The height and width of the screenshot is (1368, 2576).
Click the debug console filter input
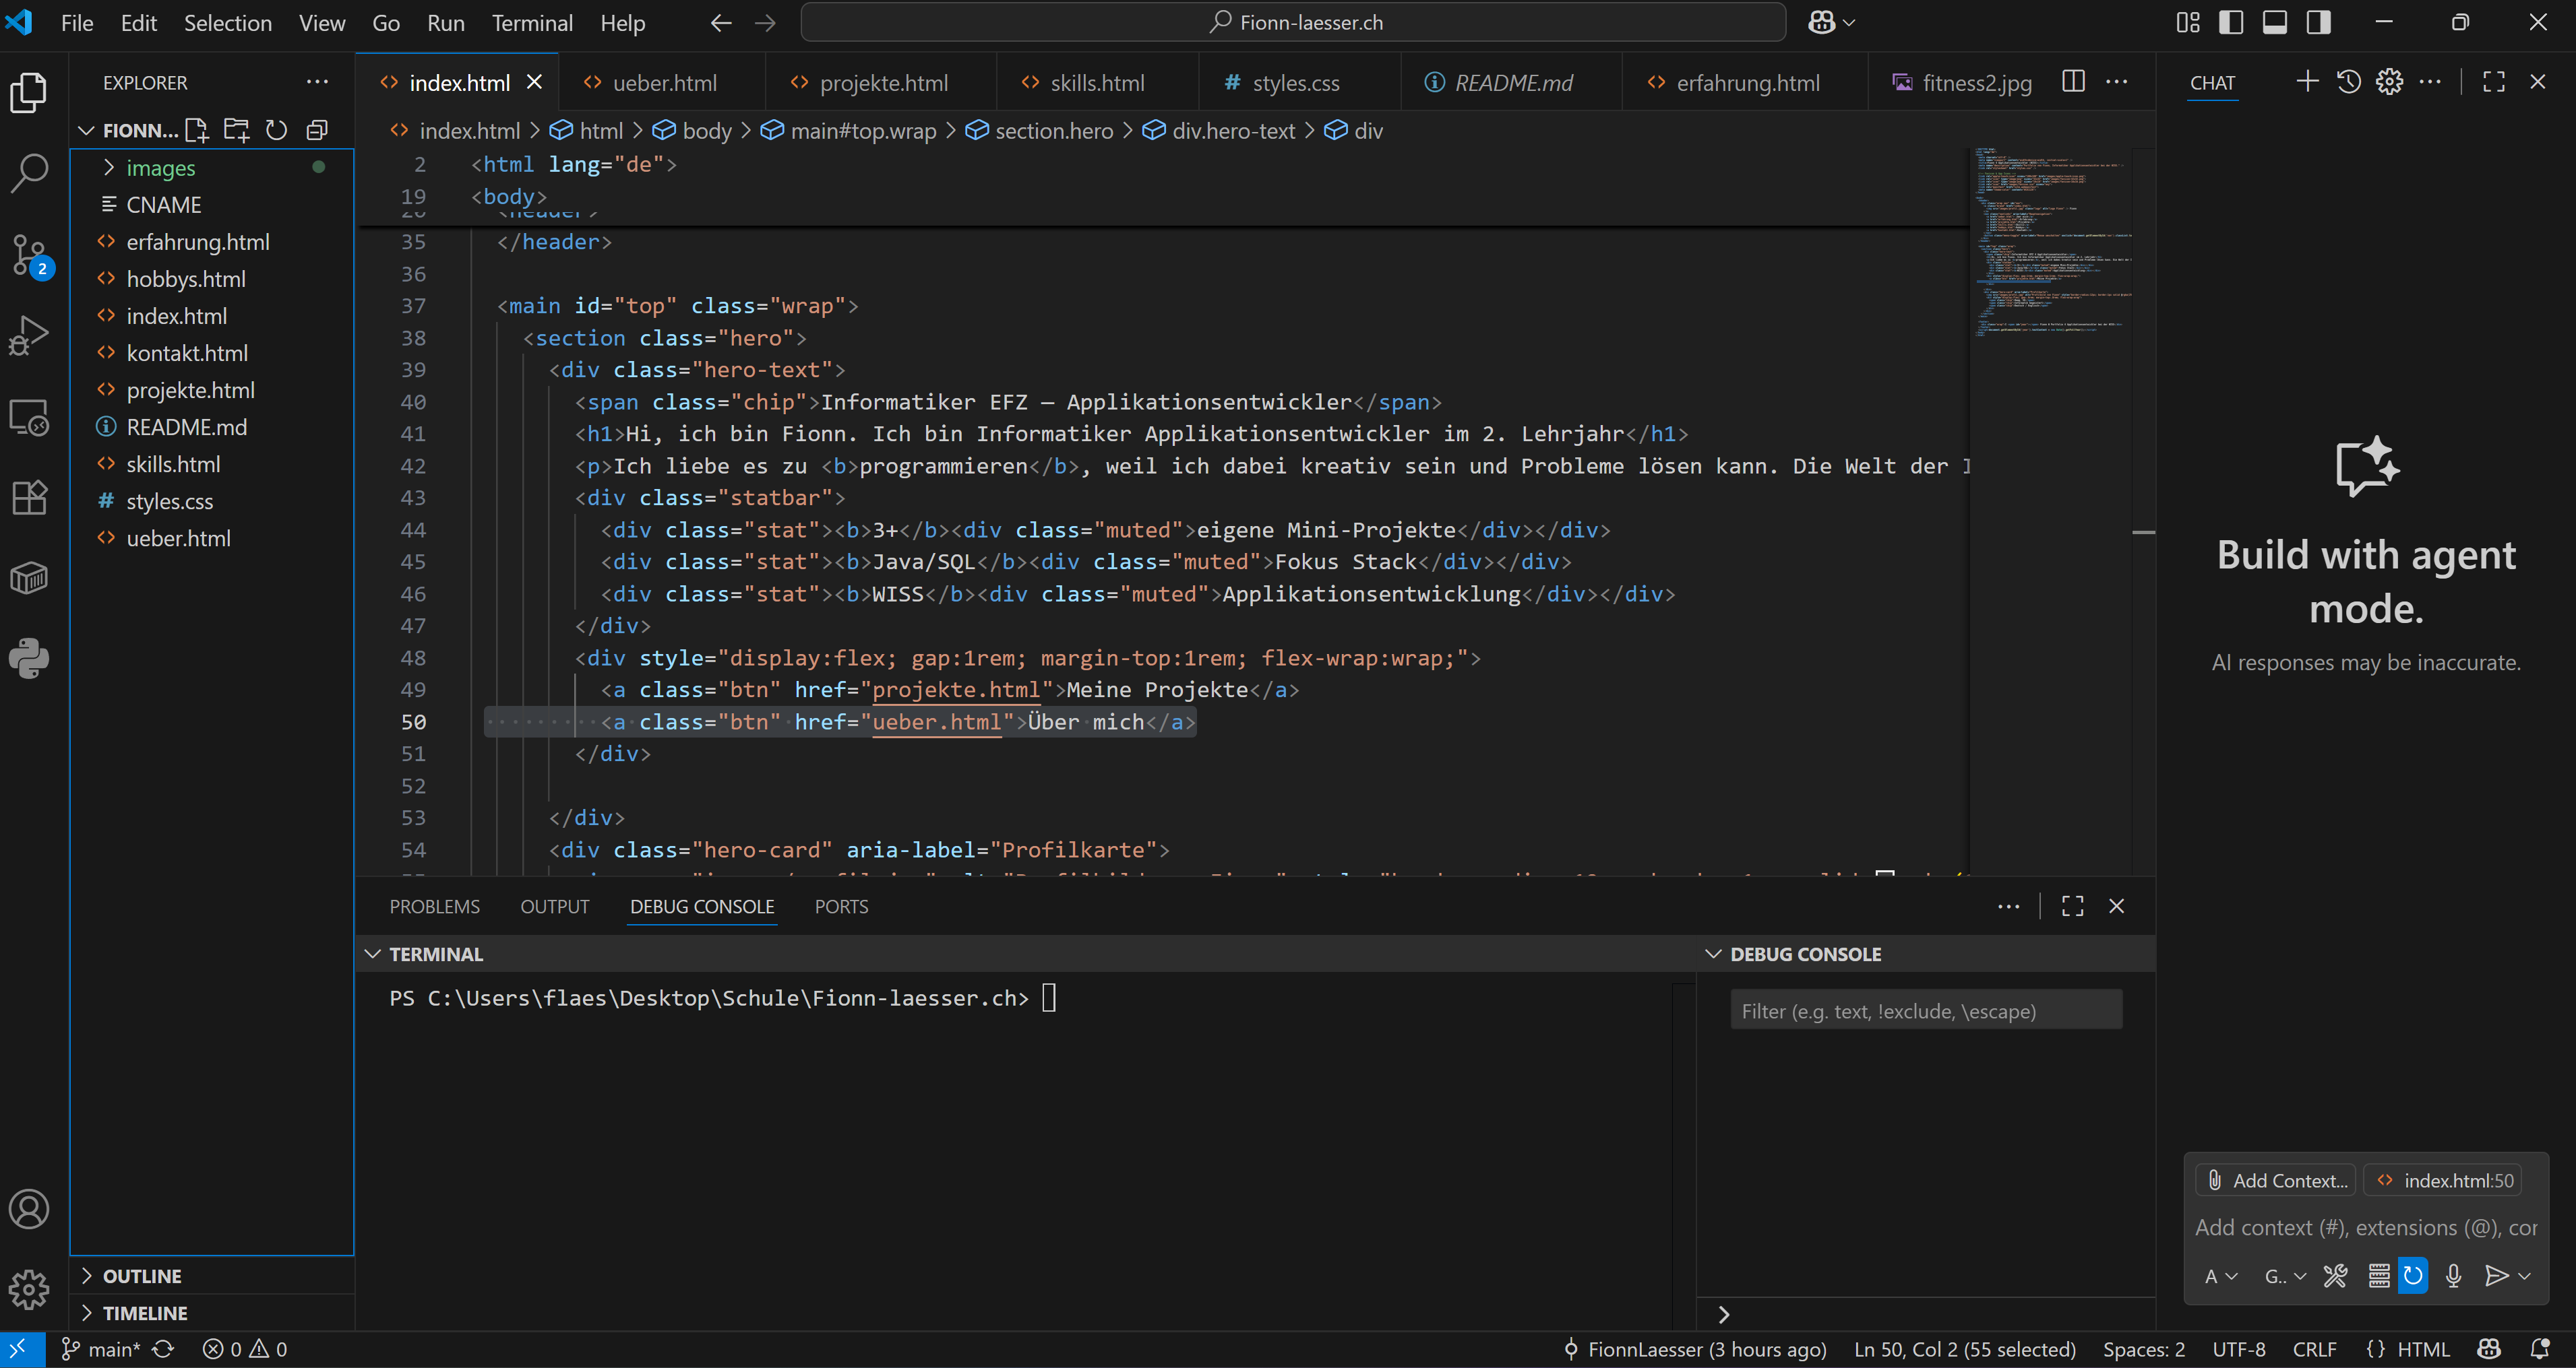click(x=1926, y=1010)
